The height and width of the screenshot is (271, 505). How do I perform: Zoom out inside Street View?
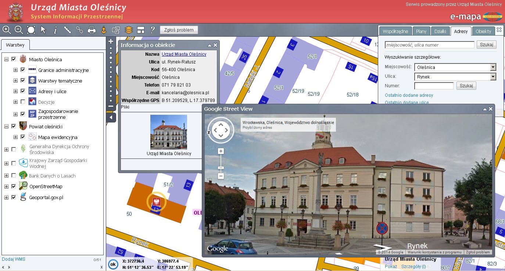pyautogui.click(x=221, y=176)
